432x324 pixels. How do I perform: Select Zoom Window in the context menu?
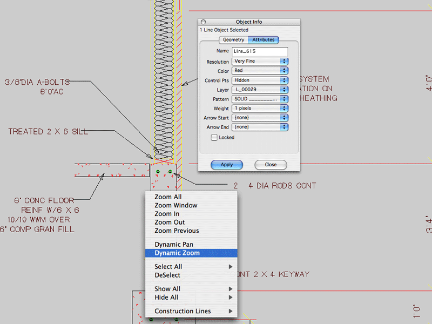coord(176,206)
